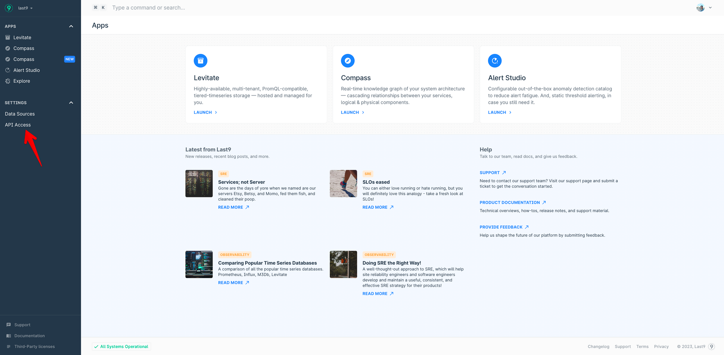
Task: Open the SUPPORT help link
Action: tap(493, 173)
